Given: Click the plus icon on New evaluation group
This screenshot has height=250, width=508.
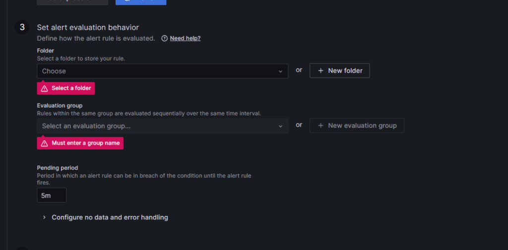Looking at the screenshot, I should pyautogui.click(x=320, y=126).
